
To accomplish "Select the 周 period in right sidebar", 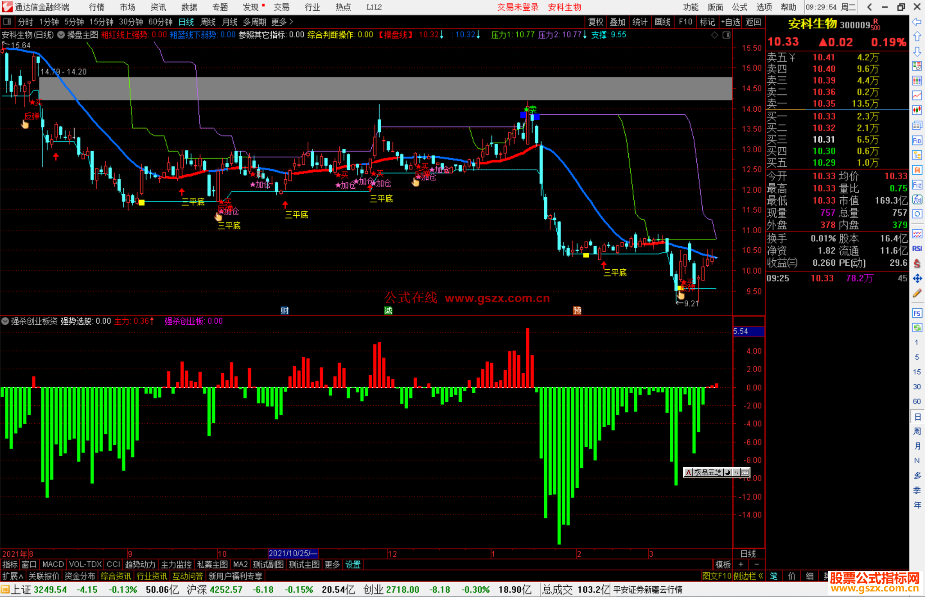I will tap(917, 431).
